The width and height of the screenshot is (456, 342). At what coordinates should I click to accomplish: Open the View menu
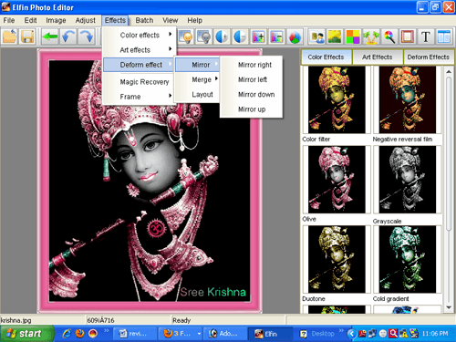pos(171,20)
